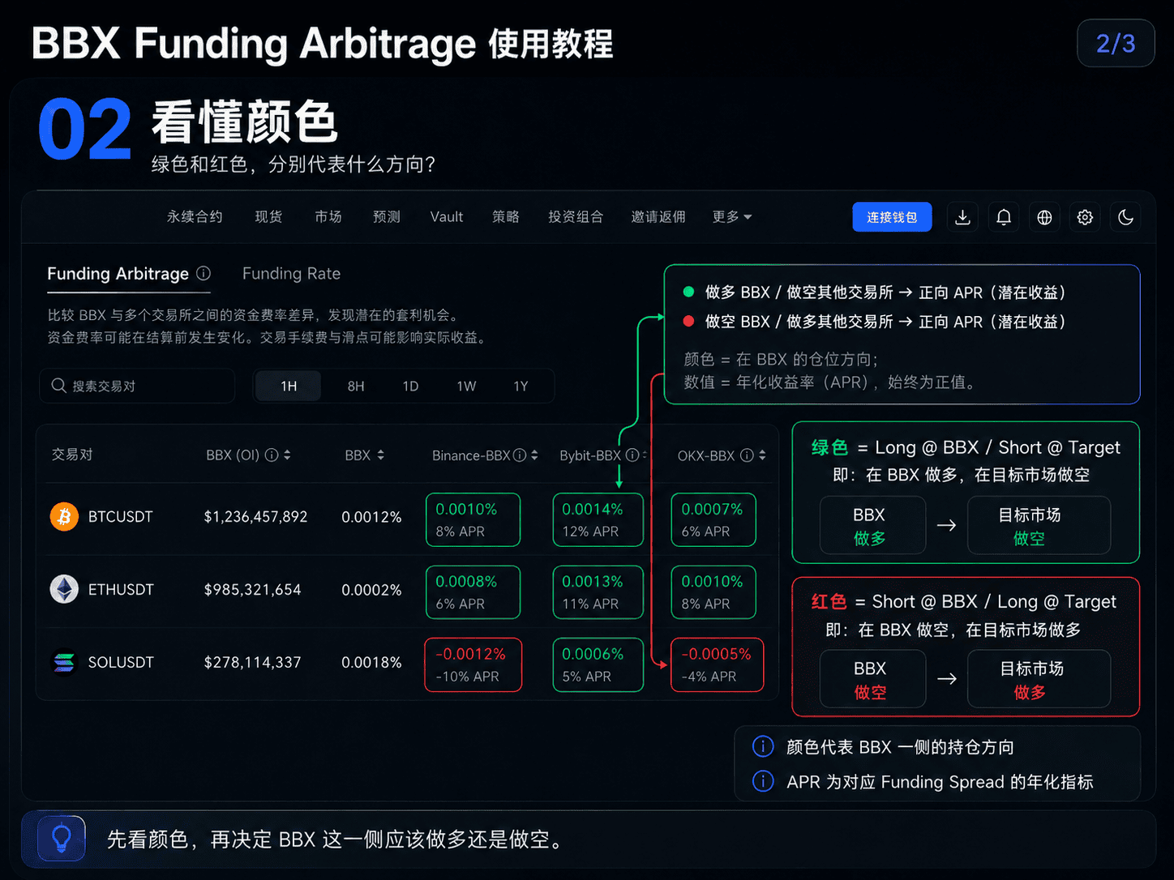Click SOLUSDT Bybit-BBX 0.0006% card

[598, 665]
